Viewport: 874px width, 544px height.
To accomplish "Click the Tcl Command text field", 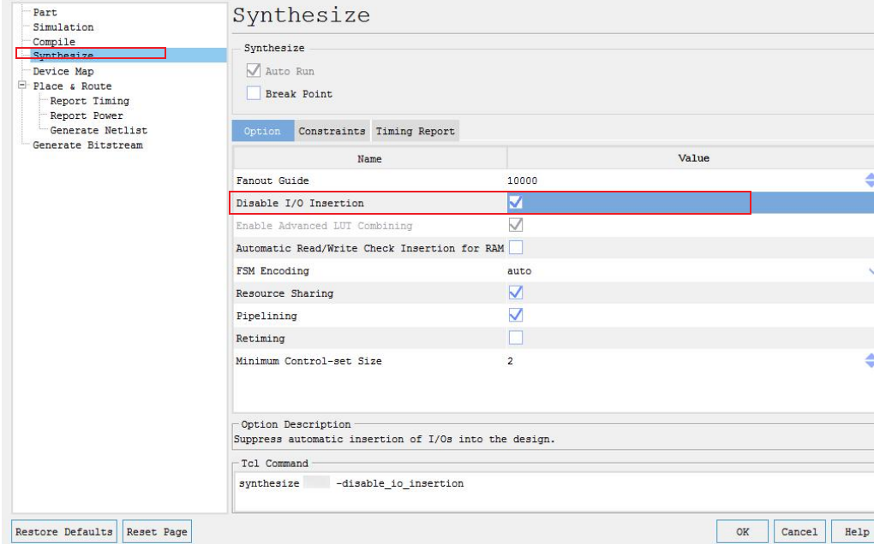I will tap(554, 492).
